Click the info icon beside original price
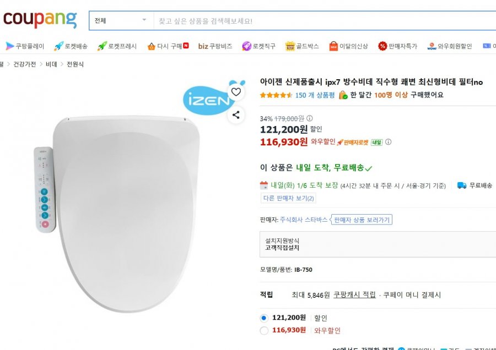Viewport: 496px width, 350px height. coord(310,118)
